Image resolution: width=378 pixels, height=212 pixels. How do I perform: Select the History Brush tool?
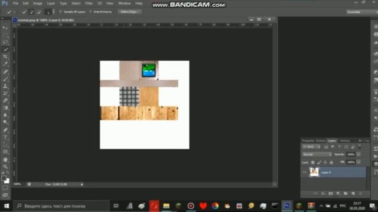tap(5, 93)
